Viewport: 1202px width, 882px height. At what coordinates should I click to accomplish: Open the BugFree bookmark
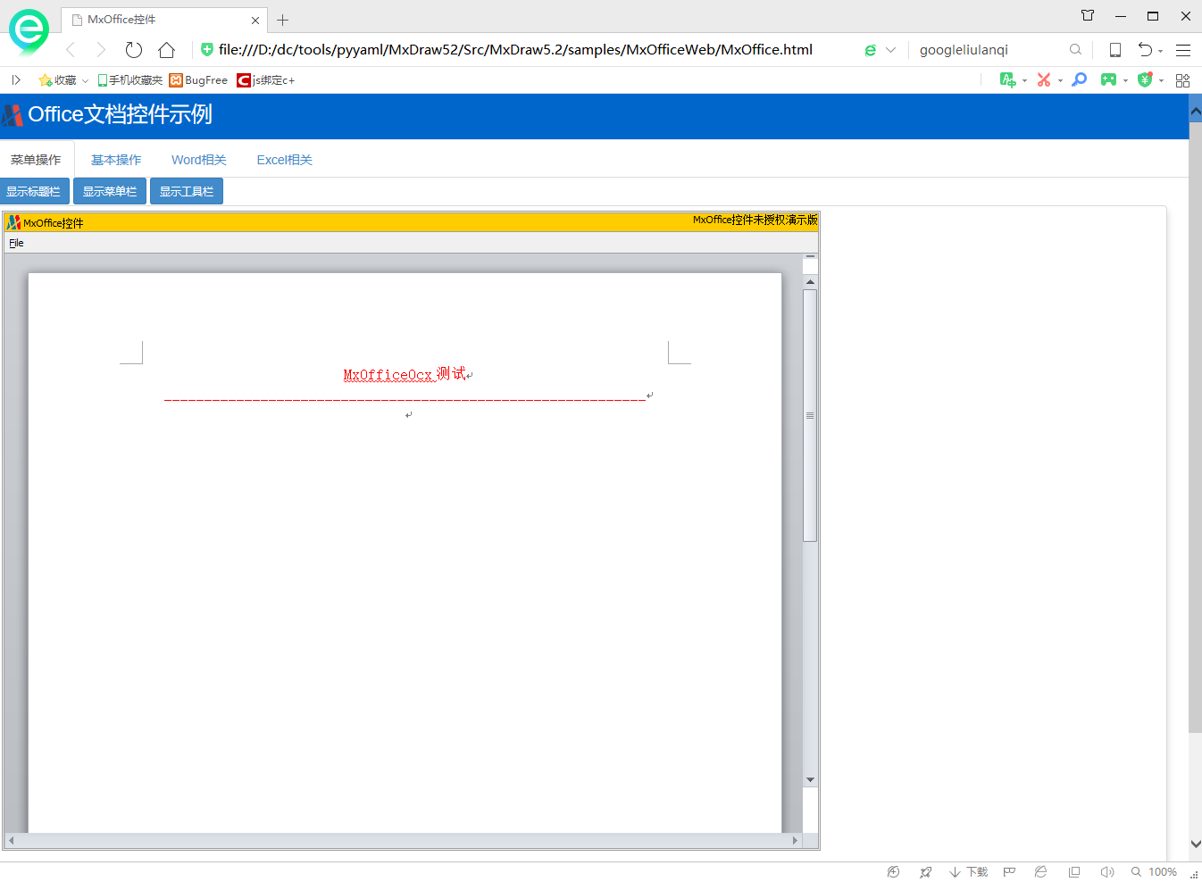198,80
